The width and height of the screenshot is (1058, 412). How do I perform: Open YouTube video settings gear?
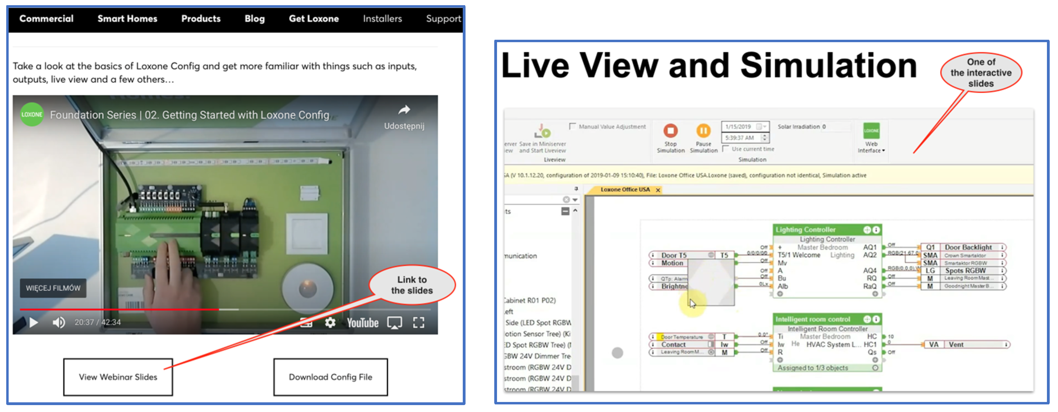(x=330, y=322)
